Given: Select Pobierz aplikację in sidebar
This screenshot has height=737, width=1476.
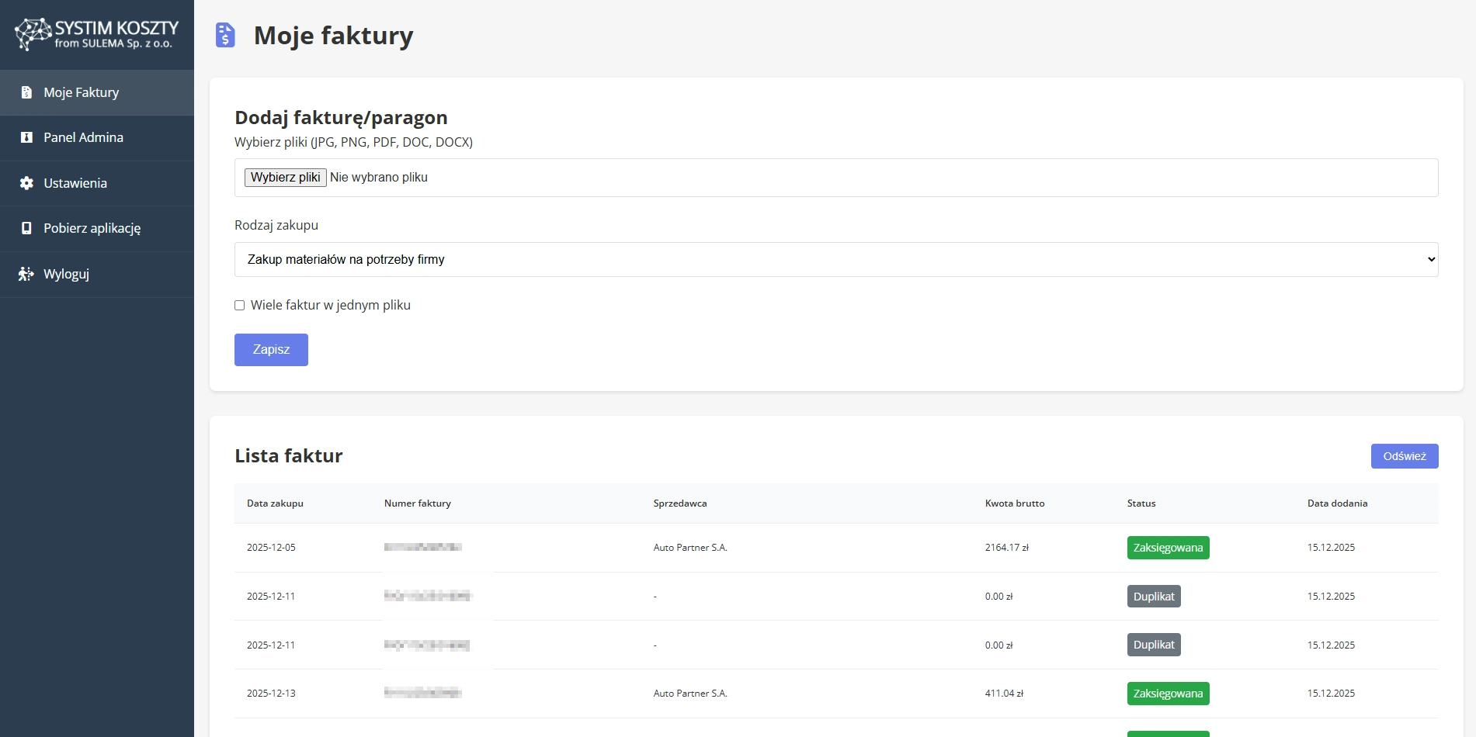Looking at the screenshot, I should coord(92,228).
